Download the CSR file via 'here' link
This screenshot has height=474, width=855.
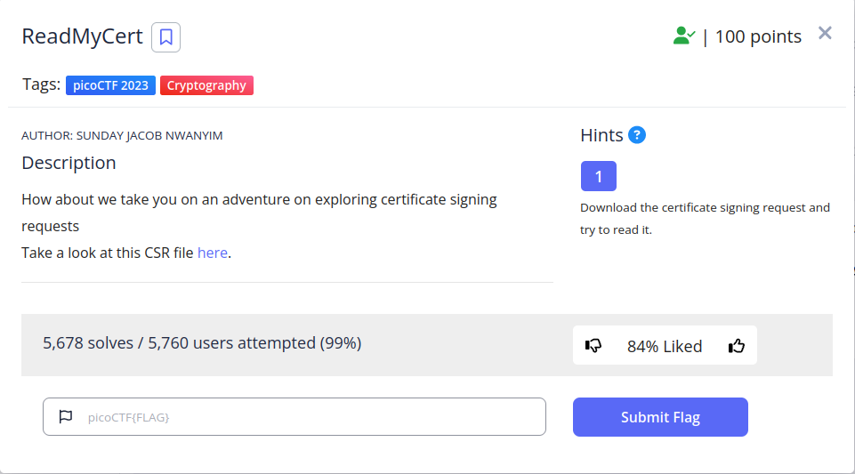pos(213,253)
